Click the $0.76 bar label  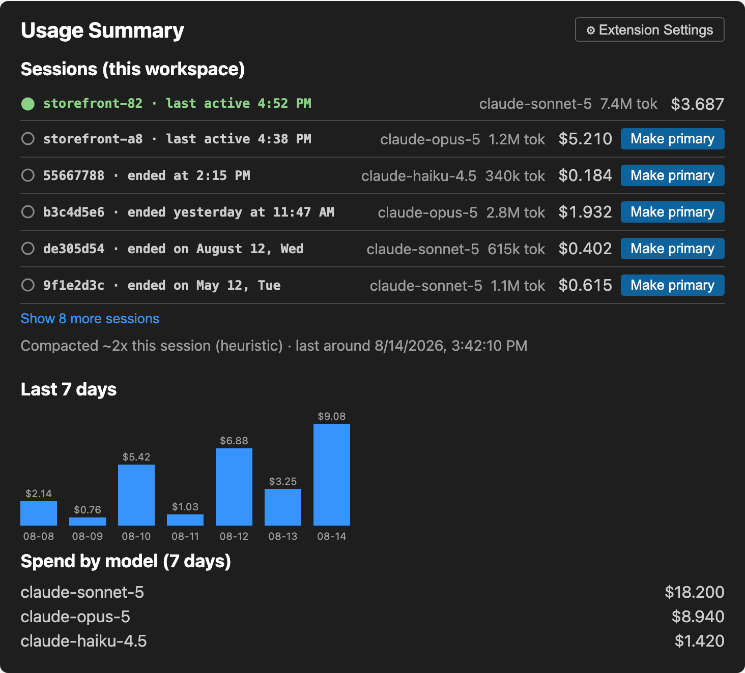point(88,510)
